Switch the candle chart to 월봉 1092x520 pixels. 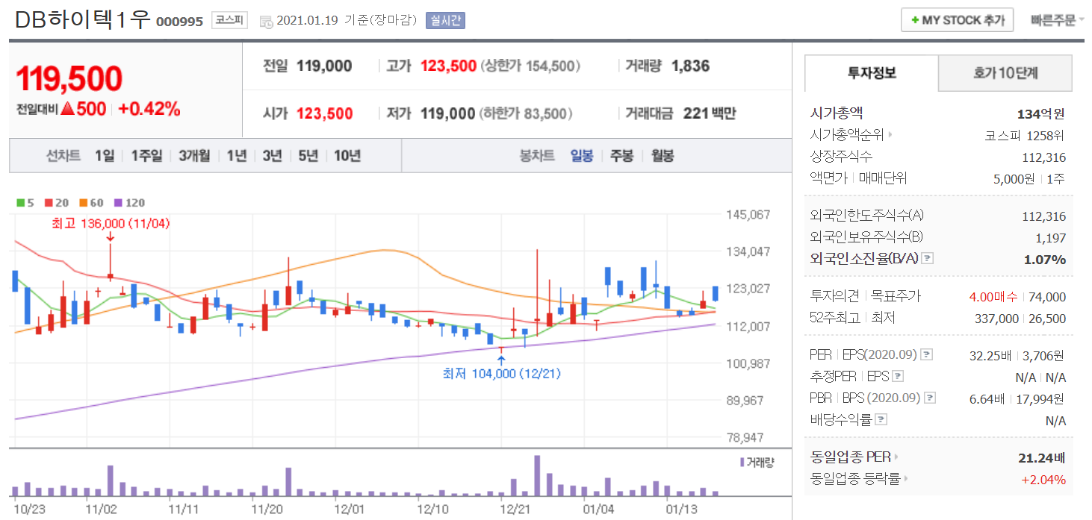pos(662,156)
